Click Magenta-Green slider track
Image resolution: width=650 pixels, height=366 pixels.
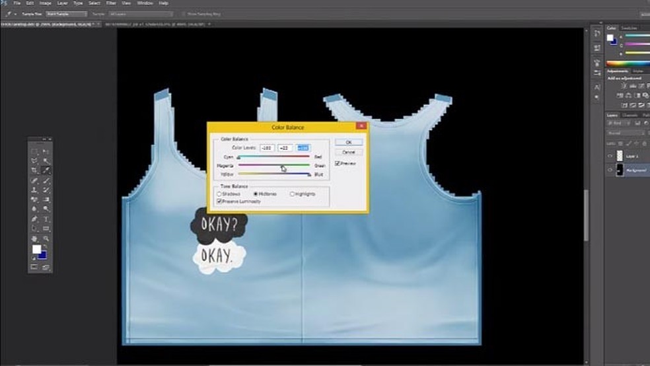pyautogui.click(x=274, y=165)
